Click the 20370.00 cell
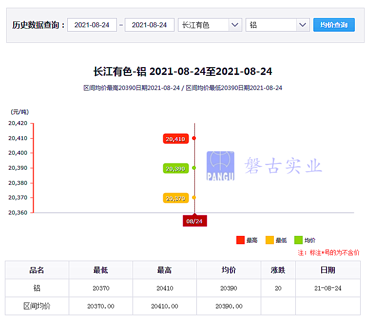366x322 pixels. [x=101, y=306]
